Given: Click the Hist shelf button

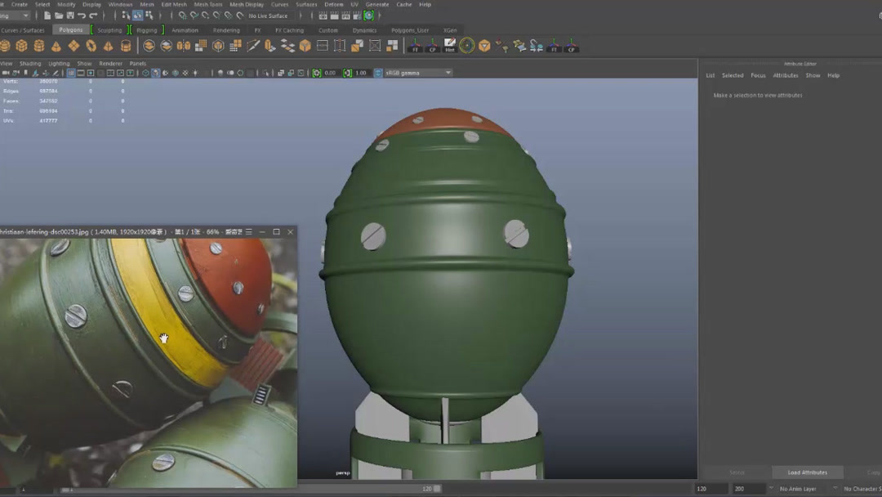Looking at the screenshot, I should [450, 45].
